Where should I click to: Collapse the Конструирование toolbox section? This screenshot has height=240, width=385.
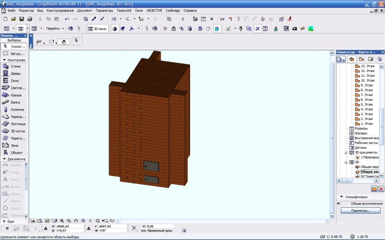pyautogui.click(x=4, y=60)
